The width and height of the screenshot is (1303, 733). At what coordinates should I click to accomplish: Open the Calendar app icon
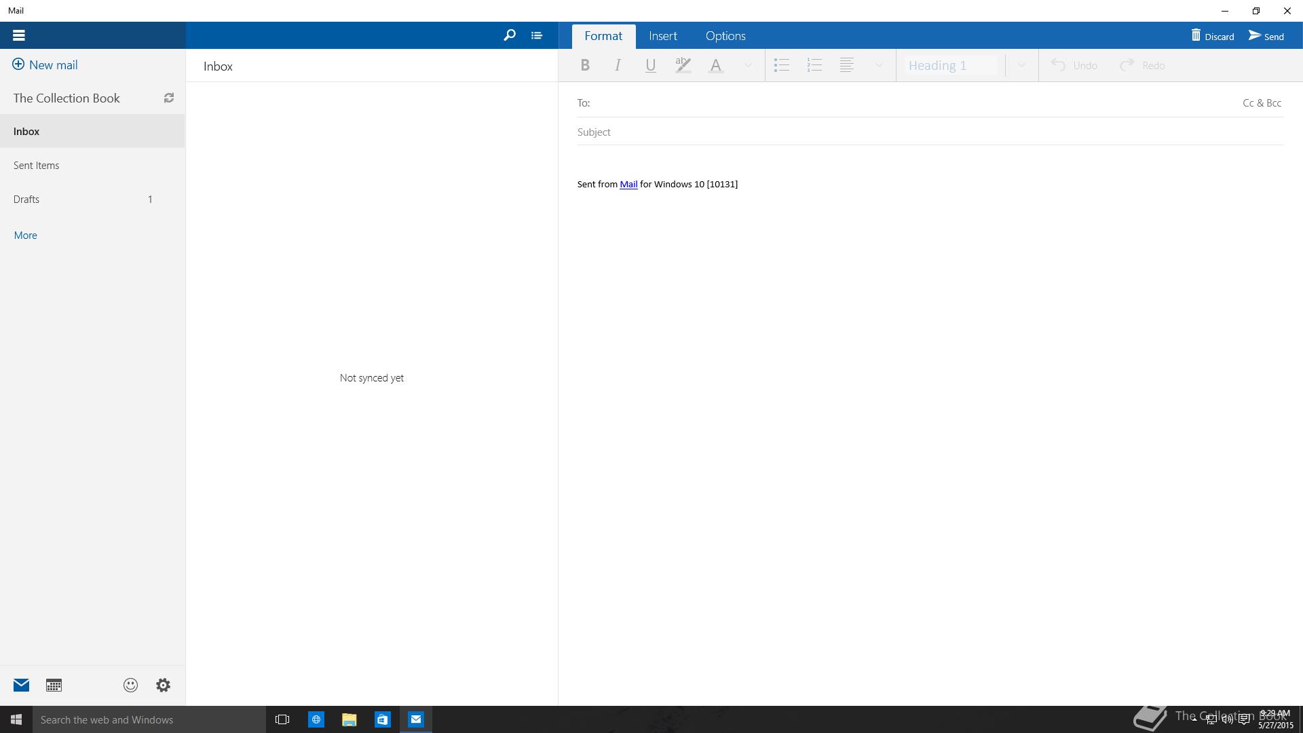54,685
